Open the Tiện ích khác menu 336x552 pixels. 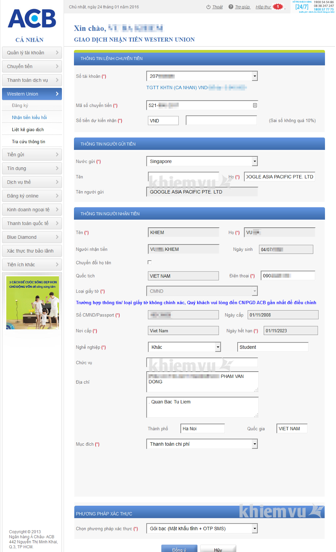tap(32, 265)
